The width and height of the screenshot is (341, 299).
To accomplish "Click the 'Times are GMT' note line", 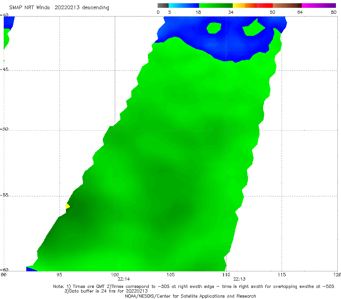I will coord(194,287).
